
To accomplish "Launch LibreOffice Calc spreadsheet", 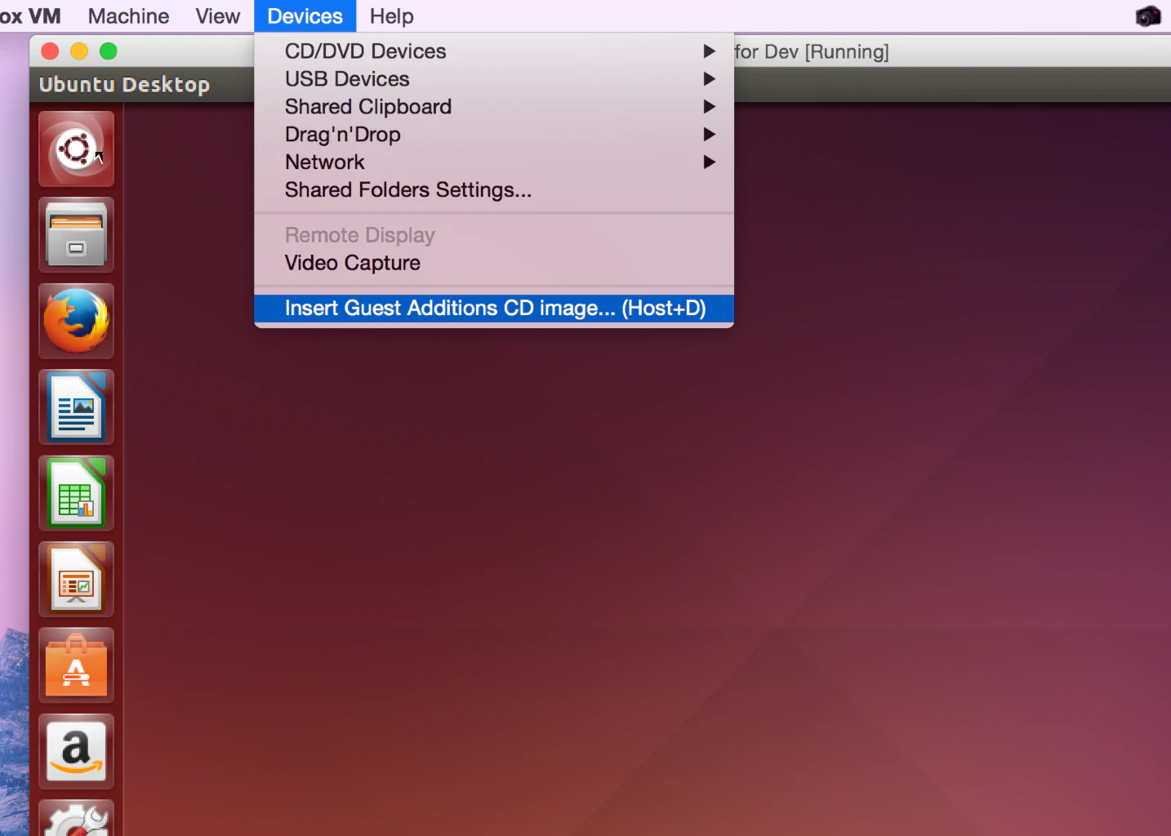I will click(76, 493).
